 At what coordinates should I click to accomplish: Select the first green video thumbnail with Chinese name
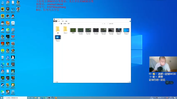73,31
